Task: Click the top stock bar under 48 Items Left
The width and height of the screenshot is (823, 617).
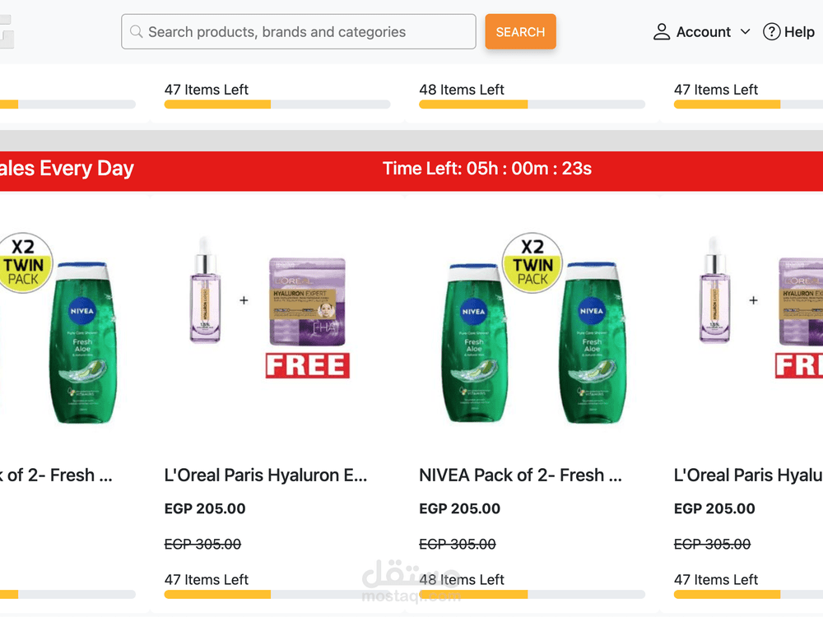Action: pos(532,104)
